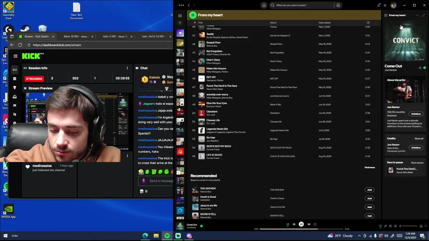Enter Spotify full screen mode
The height and width of the screenshot is (241, 429).
coord(426,226)
